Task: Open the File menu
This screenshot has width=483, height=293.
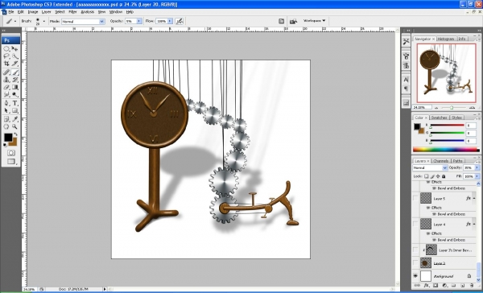Action: (x=11, y=12)
